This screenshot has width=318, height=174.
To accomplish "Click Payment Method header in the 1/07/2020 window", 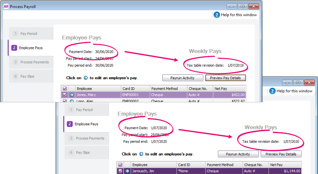I will (224, 165).
